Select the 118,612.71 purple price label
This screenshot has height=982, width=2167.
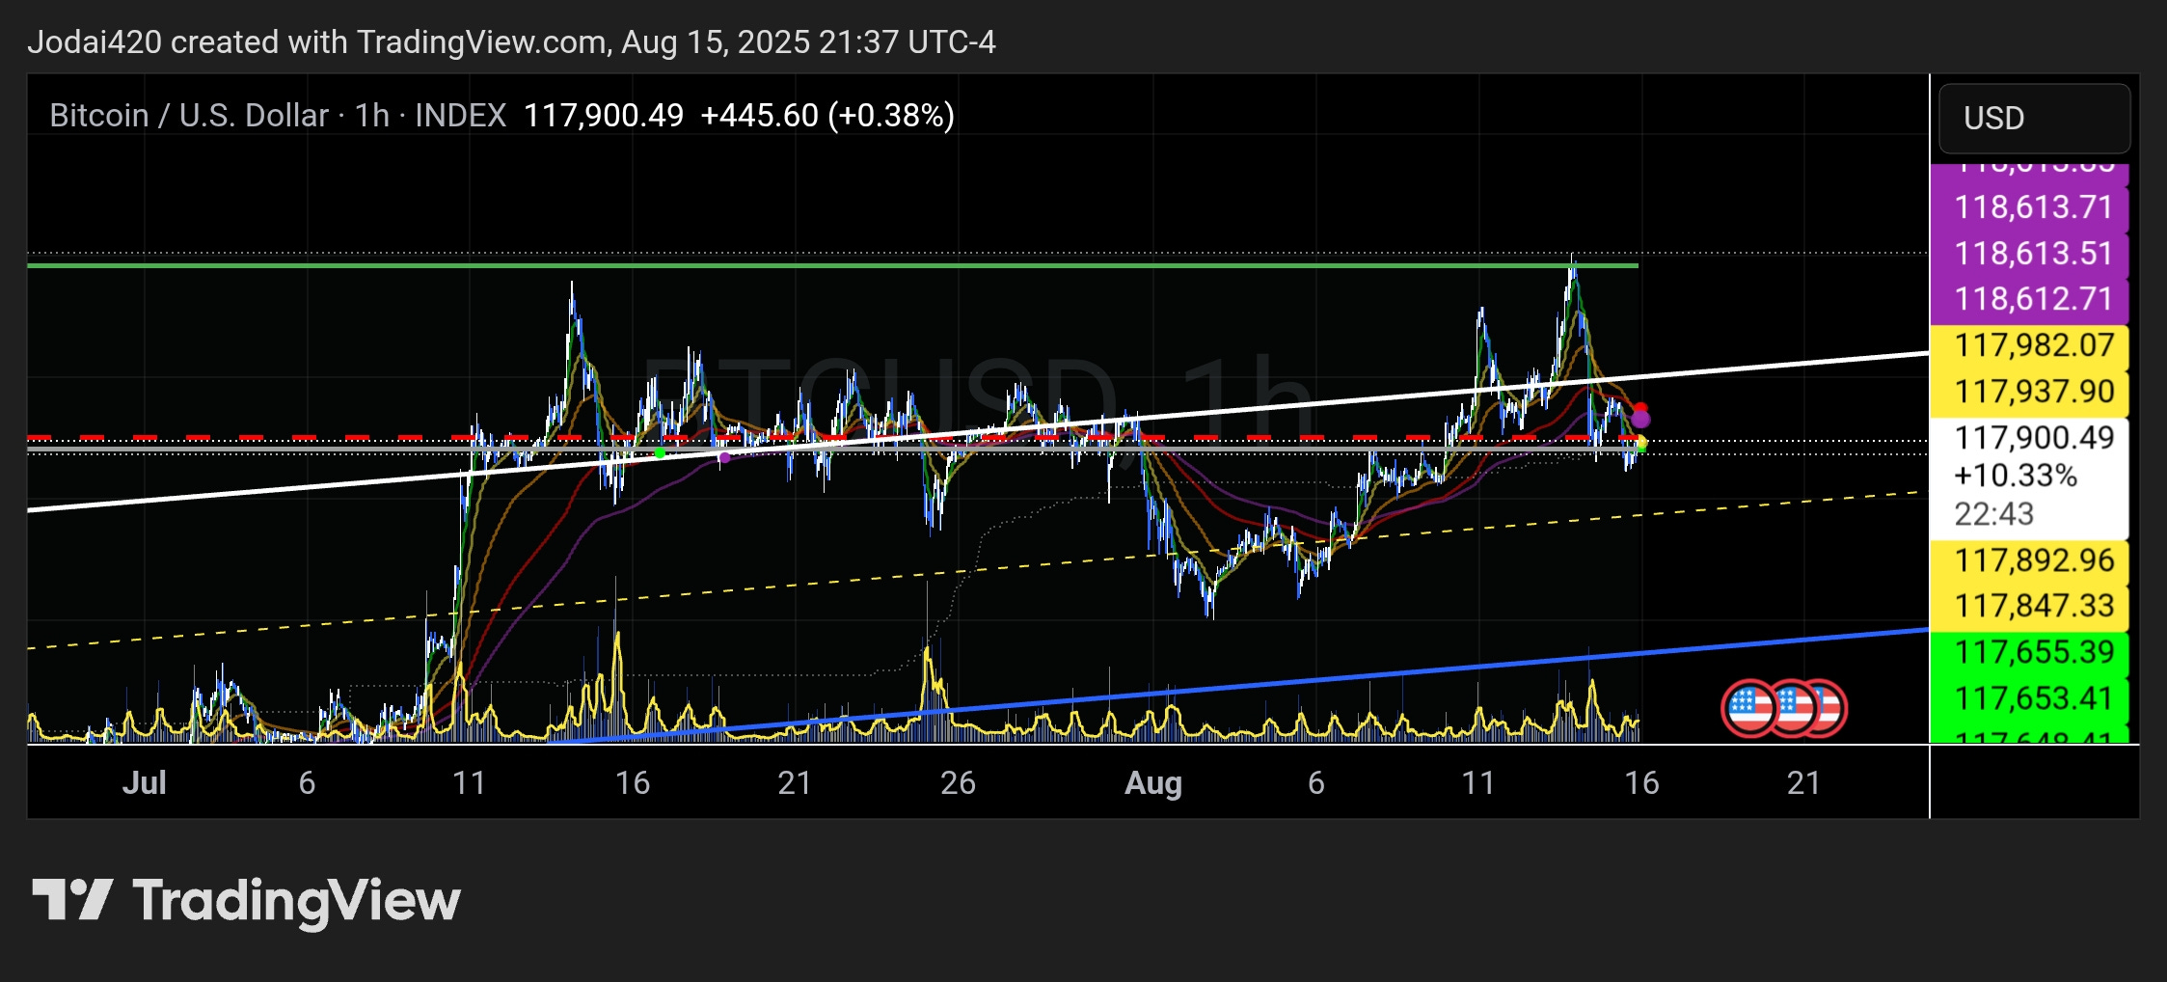pos(2030,299)
